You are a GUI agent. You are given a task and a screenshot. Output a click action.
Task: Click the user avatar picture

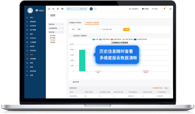point(30,10)
